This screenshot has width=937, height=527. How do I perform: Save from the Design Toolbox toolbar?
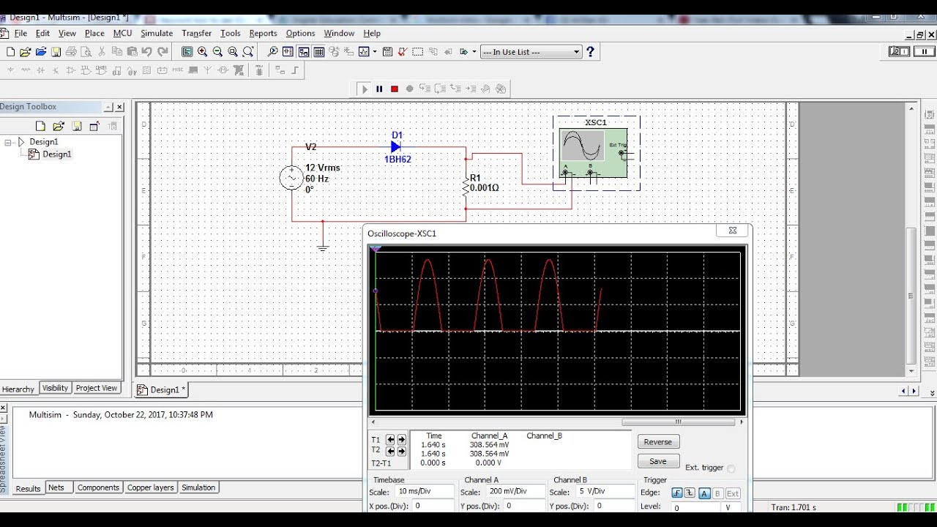coord(76,126)
